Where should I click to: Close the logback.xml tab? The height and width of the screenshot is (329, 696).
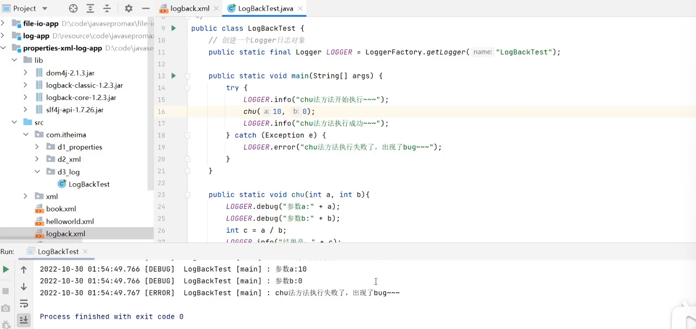(216, 8)
